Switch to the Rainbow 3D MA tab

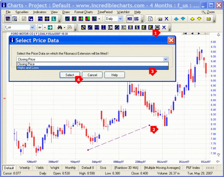click(126, 168)
